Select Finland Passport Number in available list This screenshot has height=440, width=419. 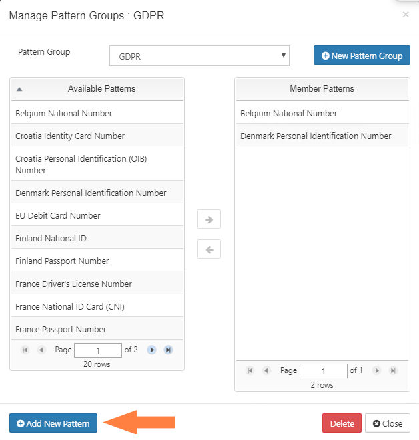[x=62, y=261]
